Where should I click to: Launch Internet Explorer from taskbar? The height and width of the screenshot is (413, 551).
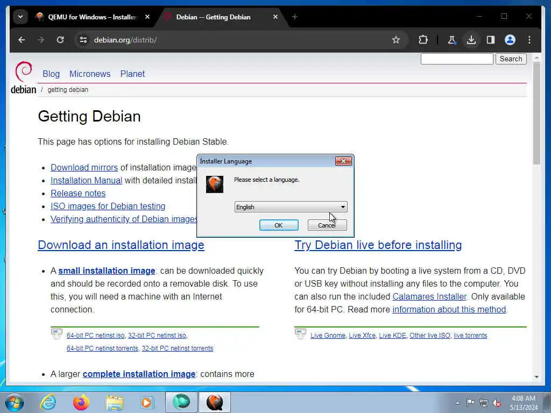point(48,402)
